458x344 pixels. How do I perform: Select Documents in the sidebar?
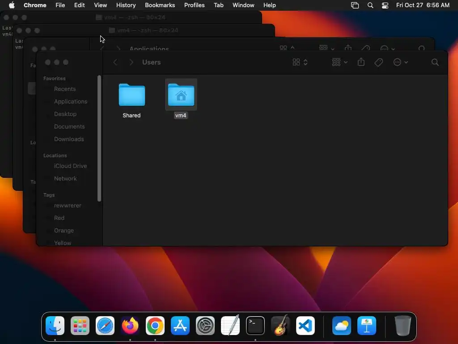click(69, 127)
